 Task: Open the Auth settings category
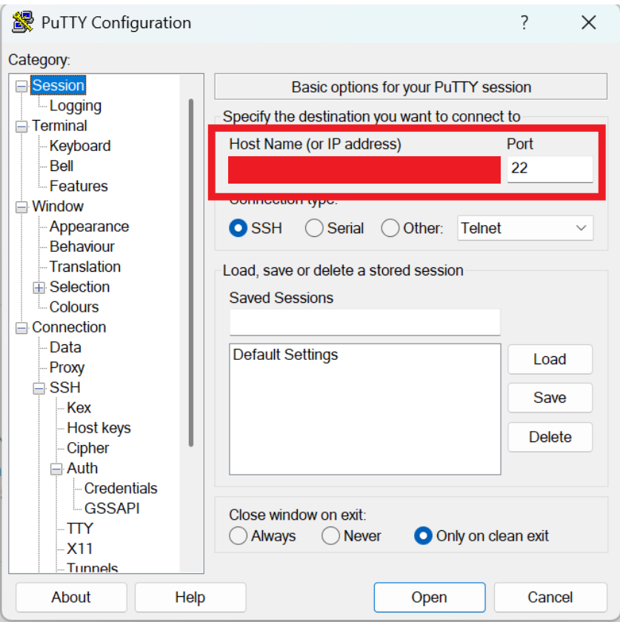pos(82,469)
